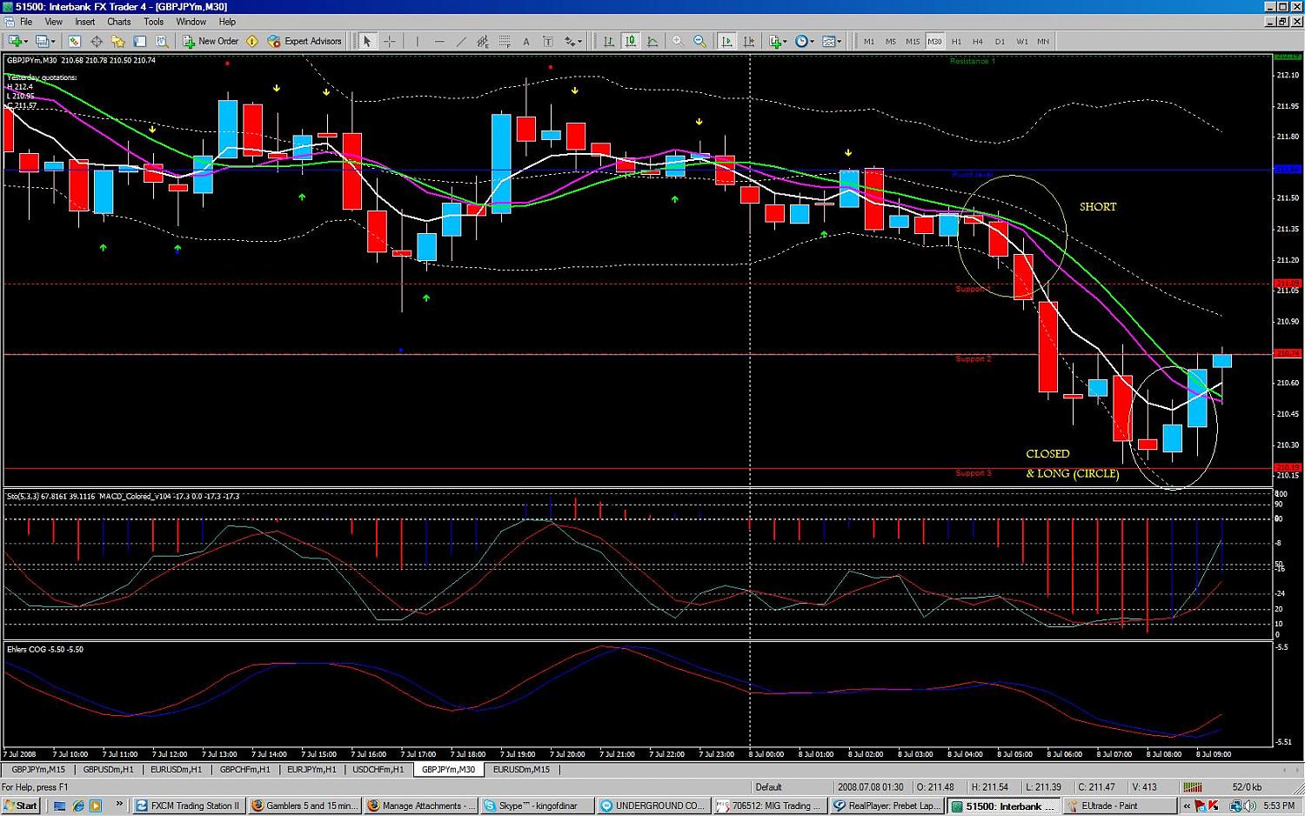Switch chart to bar chart mode
The image size is (1305, 816).
coord(609,41)
